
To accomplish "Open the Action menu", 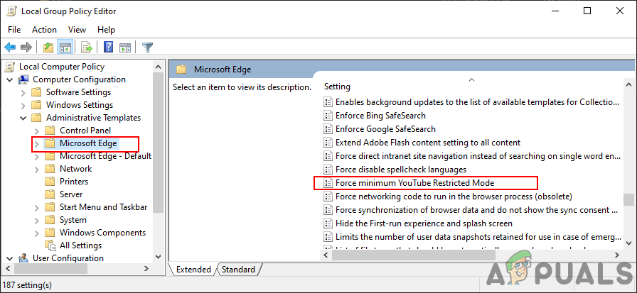I will click(44, 30).
